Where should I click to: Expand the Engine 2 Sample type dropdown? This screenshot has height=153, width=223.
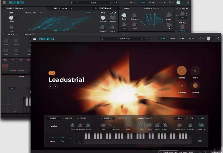(71, 8)
